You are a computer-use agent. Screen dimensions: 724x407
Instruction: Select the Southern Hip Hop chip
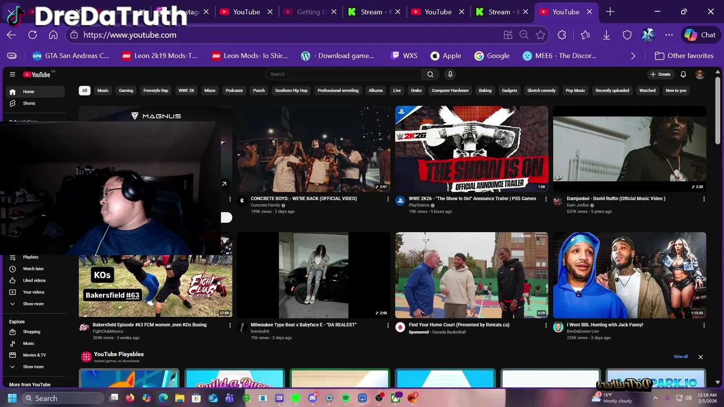tap(291, 90)
